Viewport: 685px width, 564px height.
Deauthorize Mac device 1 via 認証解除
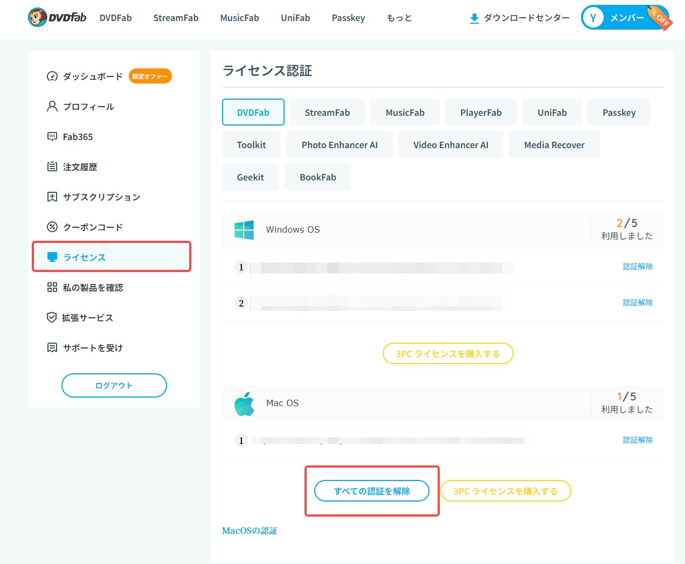click(x=638, y=440)
